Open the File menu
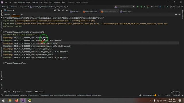184x103 pixels. pyautogui.click(x=6, y=2)
